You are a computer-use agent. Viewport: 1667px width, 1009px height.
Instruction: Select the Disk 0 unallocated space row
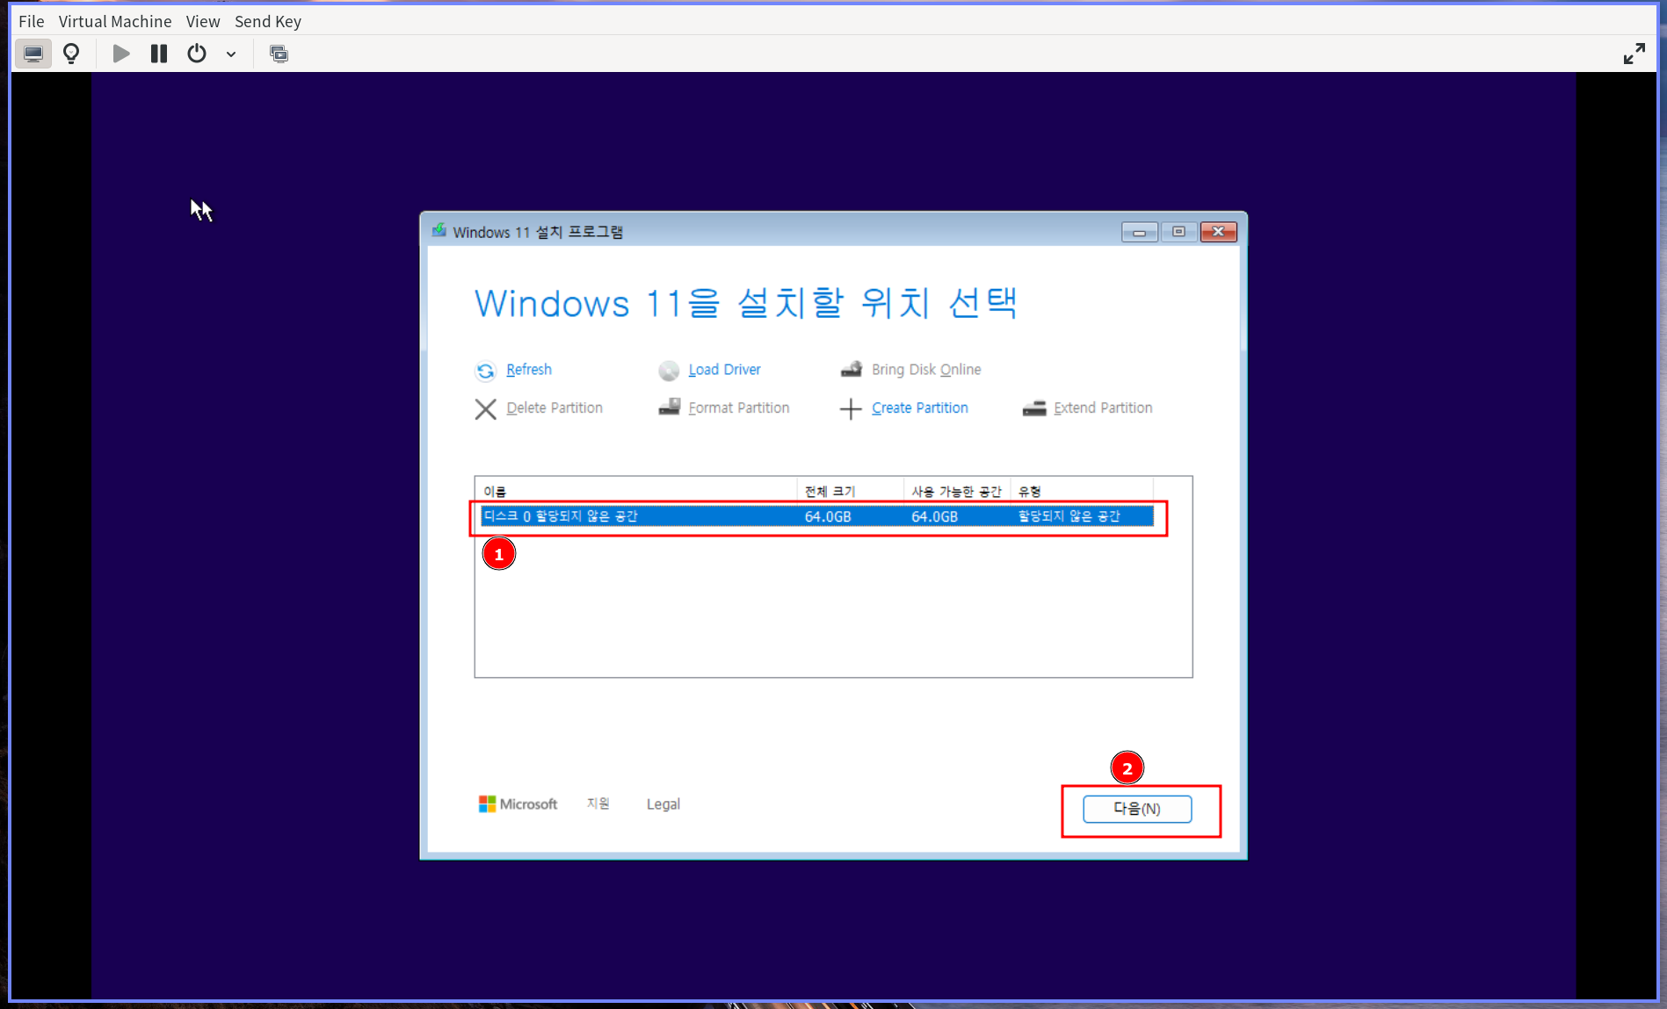(817, 516)
